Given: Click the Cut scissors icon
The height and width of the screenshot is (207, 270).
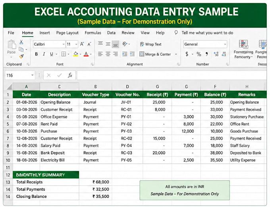Looking at the screenshot, I should coord(21,42).
